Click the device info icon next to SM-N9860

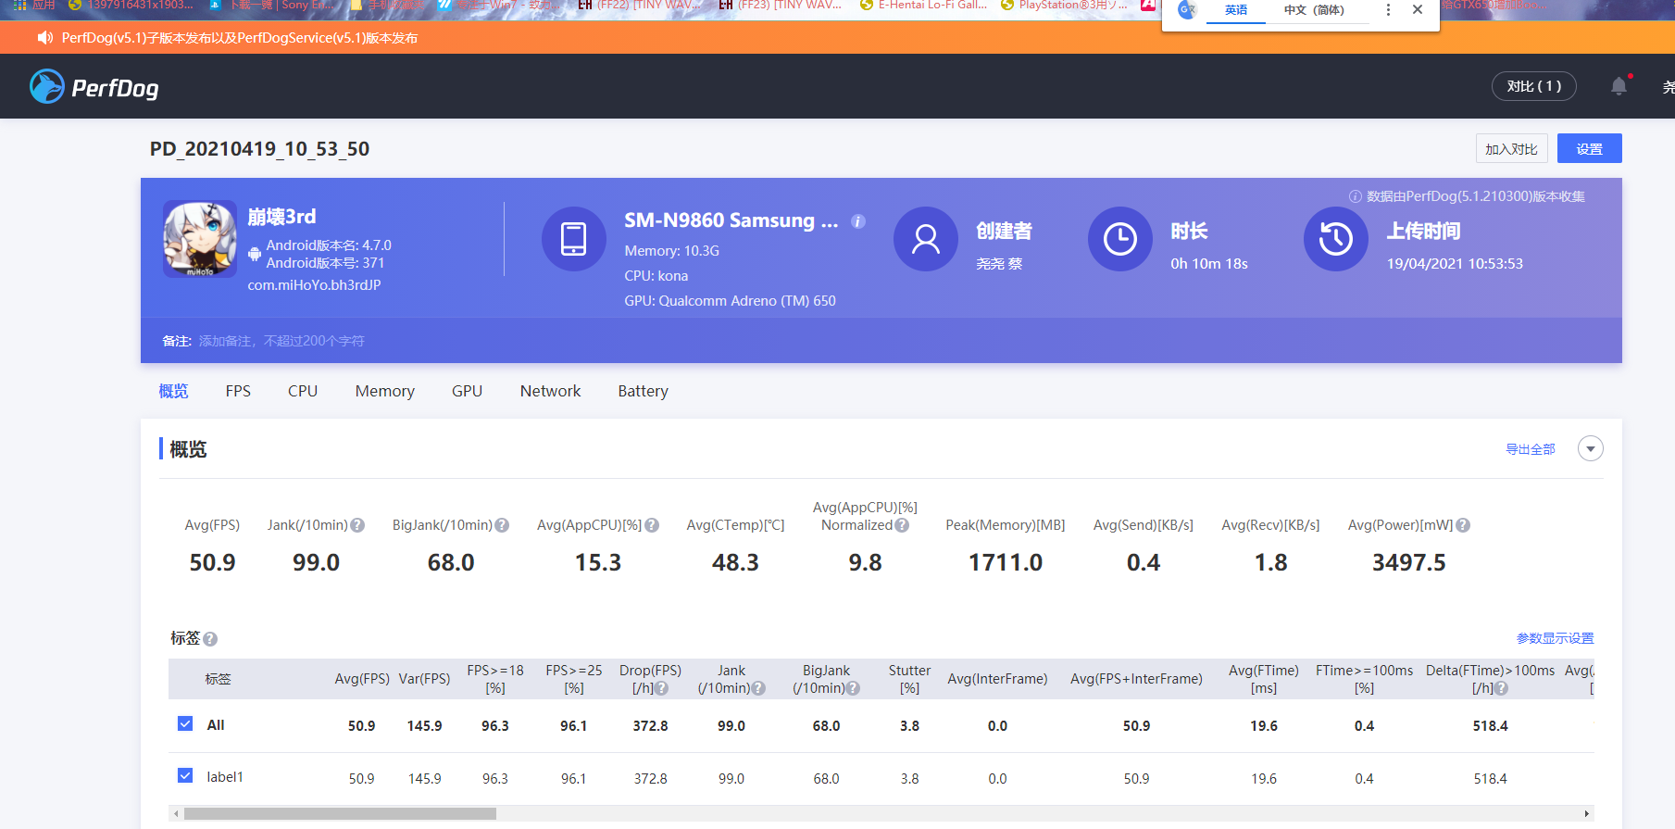[x=858, y=221]
